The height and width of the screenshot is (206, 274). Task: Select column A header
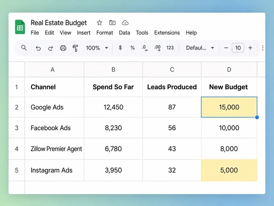pos(54,69)
